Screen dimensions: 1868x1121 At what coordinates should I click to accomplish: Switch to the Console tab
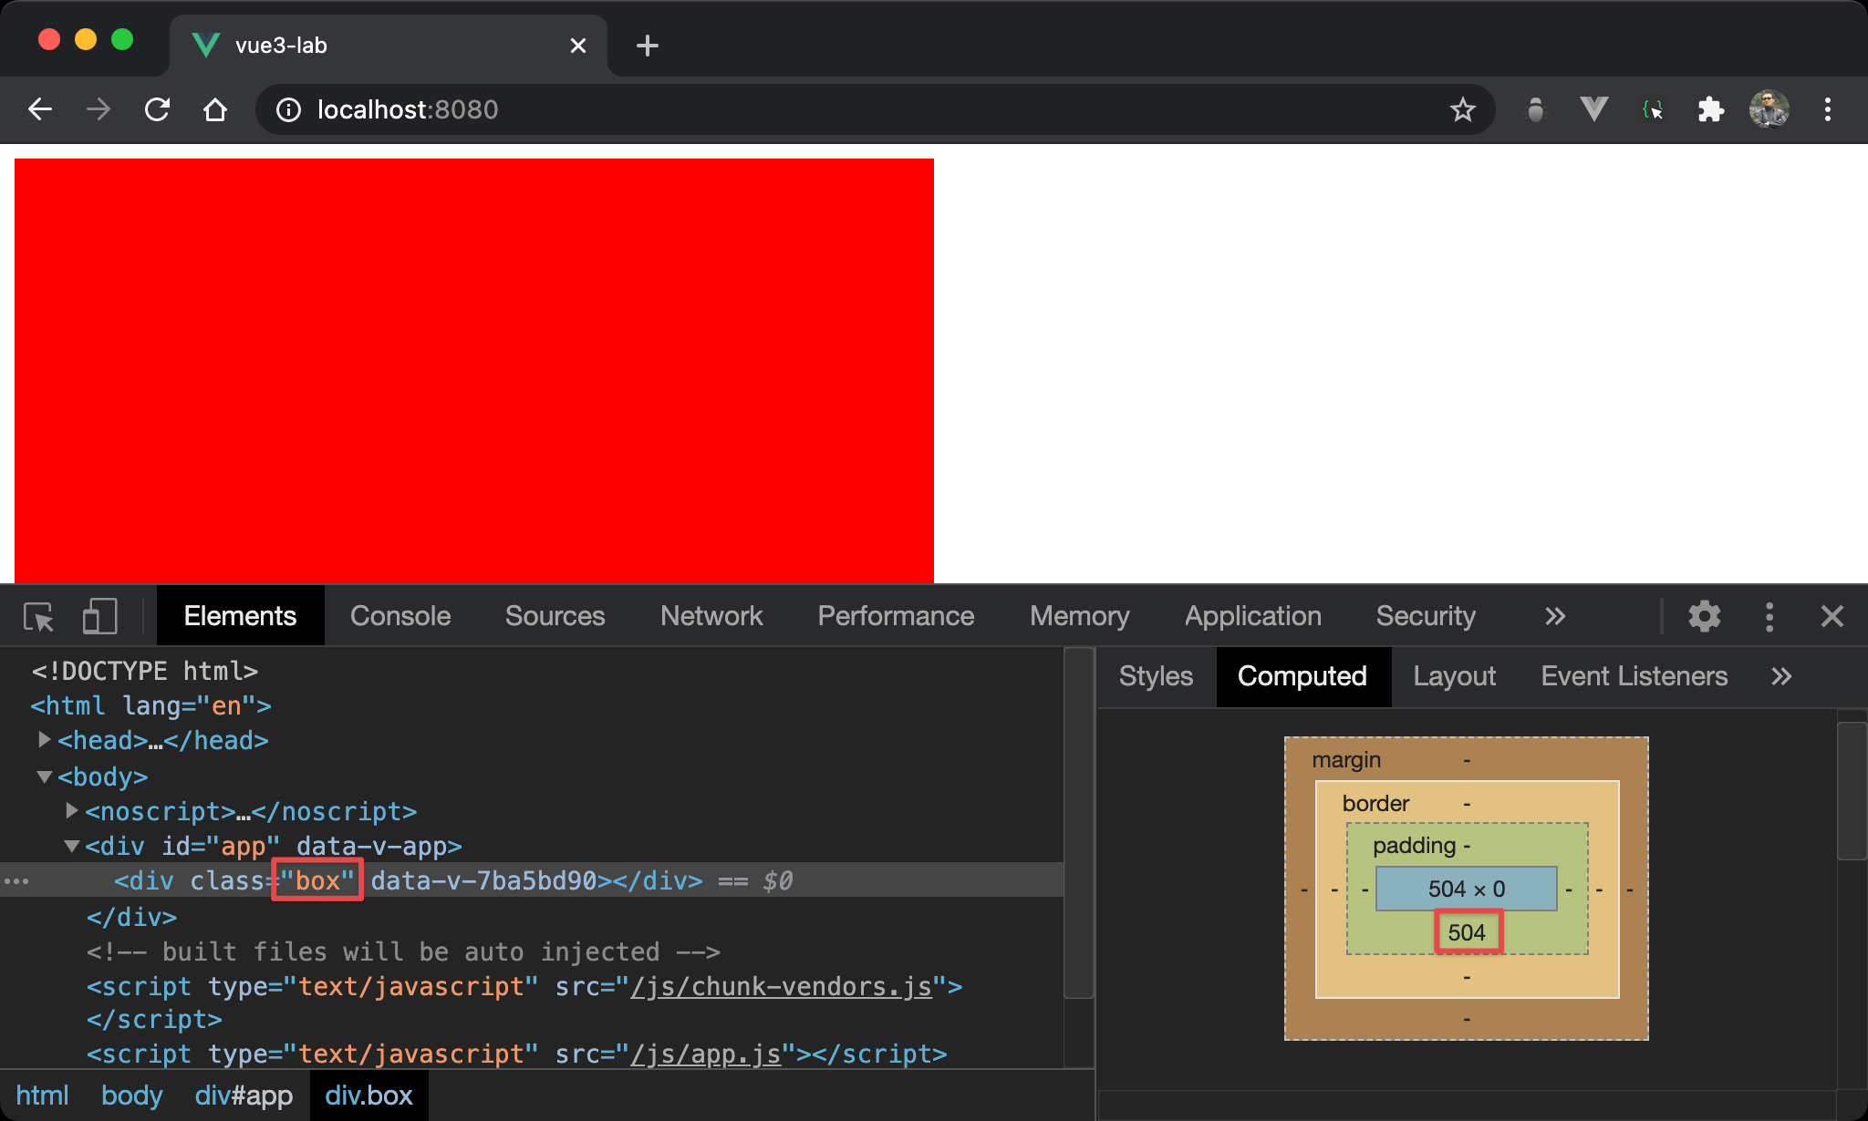pyautogui.click(x=400, y=617)
